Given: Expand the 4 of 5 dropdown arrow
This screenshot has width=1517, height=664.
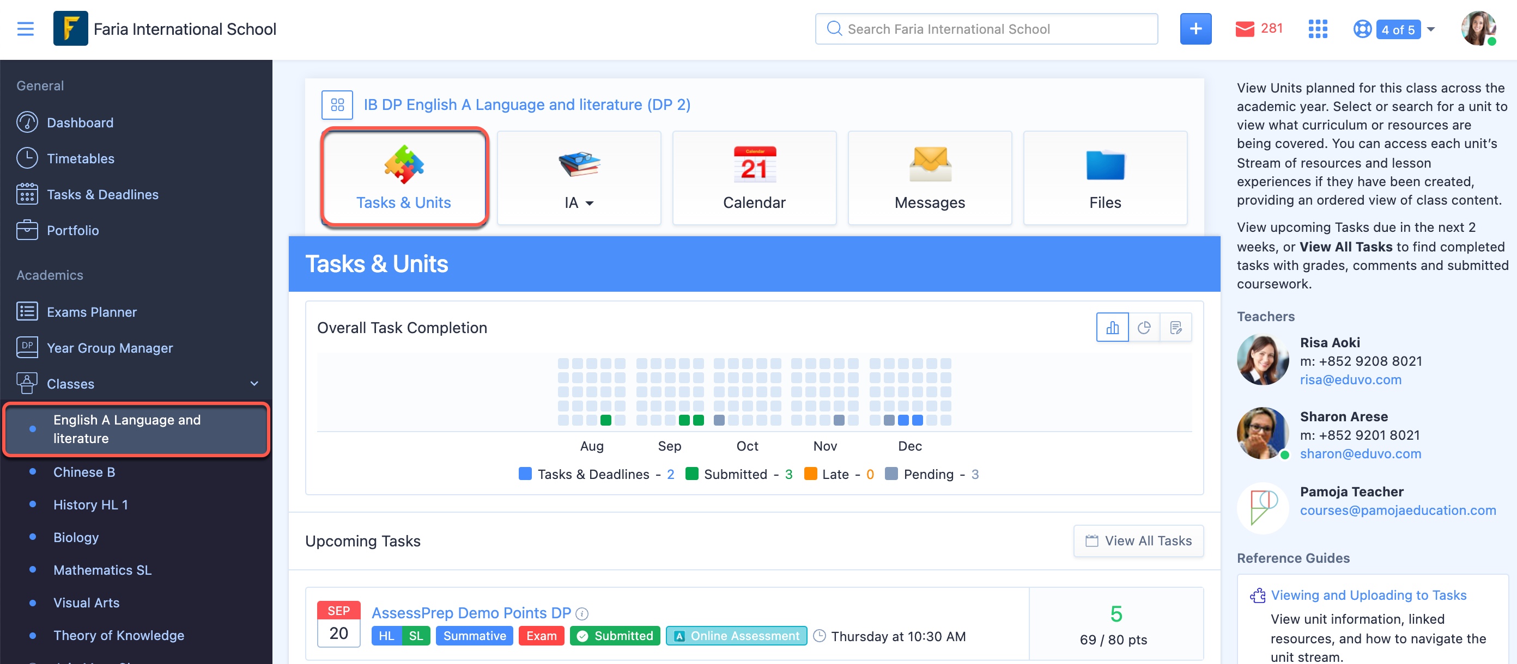Looking at the screenshot, I should point(1430,29).
